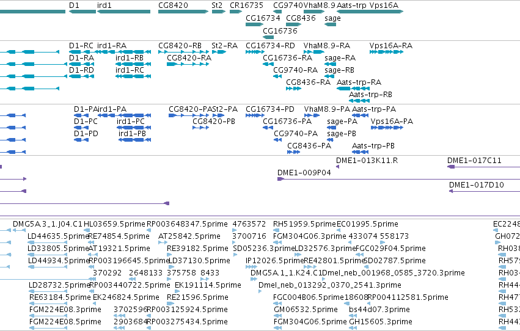Select the VhaM8.9 gene label
The image size is (520, 331).
(x=320, y=5)
